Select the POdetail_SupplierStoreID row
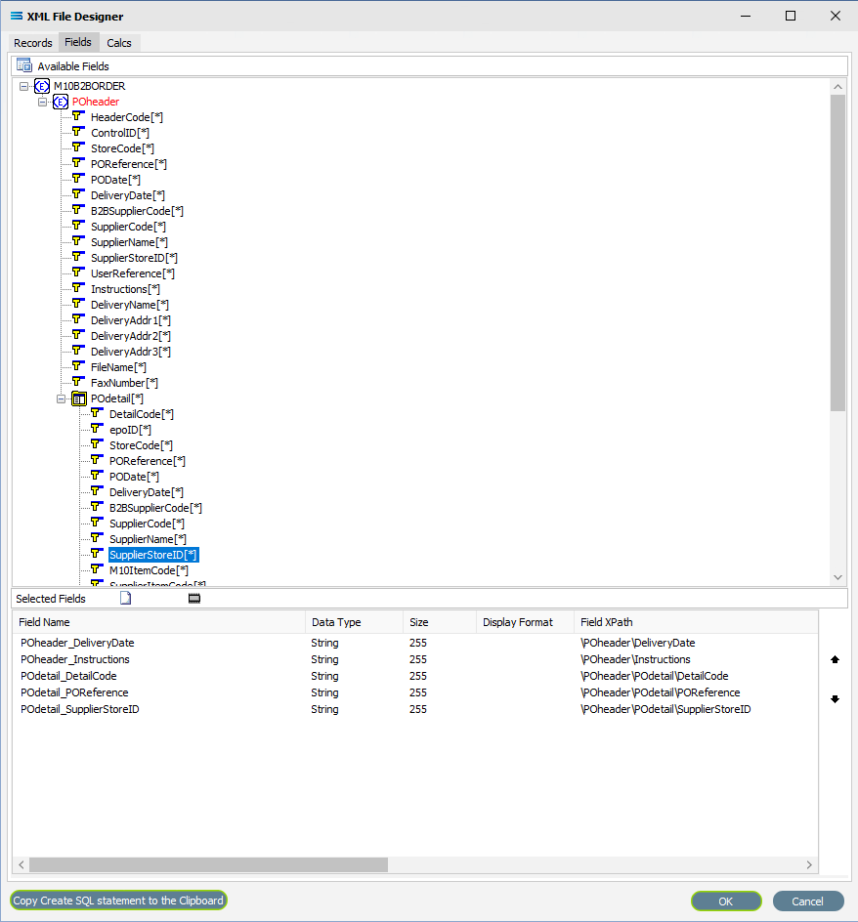The width and height of the screenshot is (858, 922). pyautogui.click(x=415, y=709)
